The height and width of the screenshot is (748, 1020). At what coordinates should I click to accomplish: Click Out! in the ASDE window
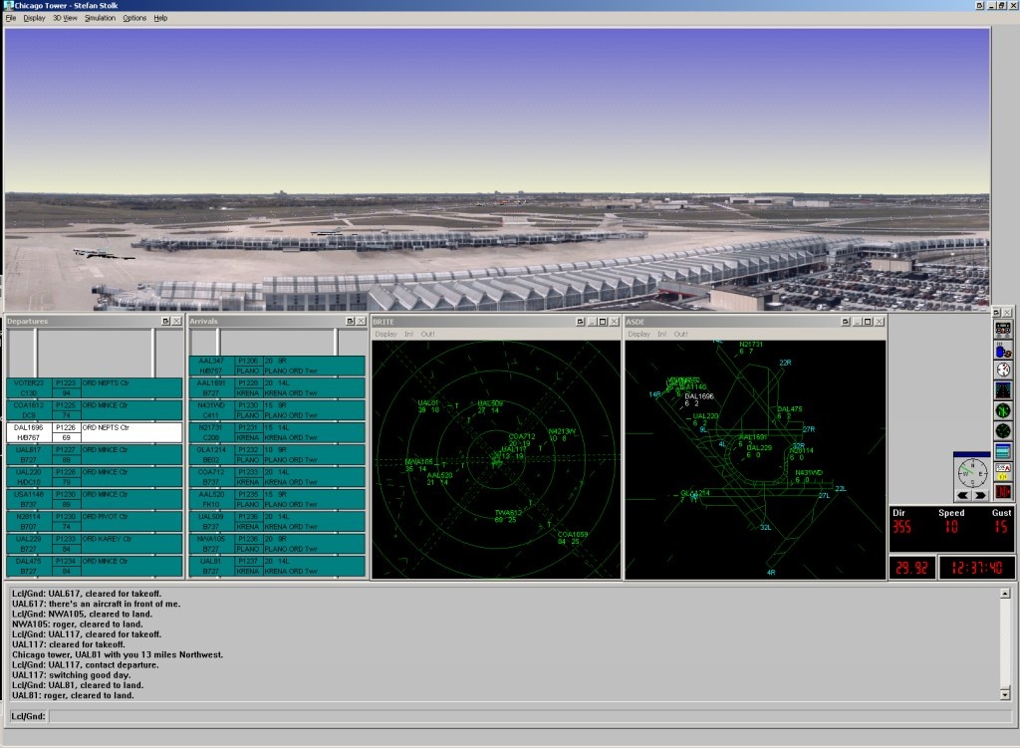tap(681, 335)
